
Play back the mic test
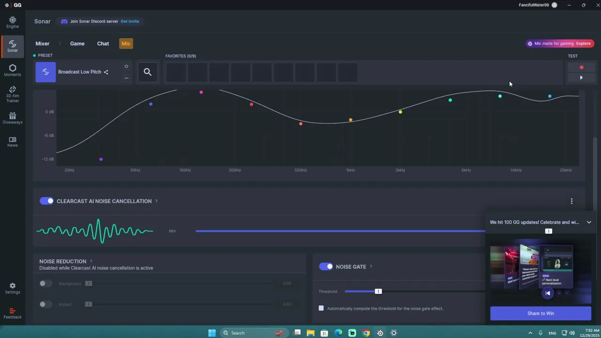(x=581, y=77)
